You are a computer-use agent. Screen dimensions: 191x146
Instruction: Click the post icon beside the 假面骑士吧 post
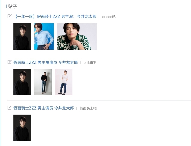(9, 108)
